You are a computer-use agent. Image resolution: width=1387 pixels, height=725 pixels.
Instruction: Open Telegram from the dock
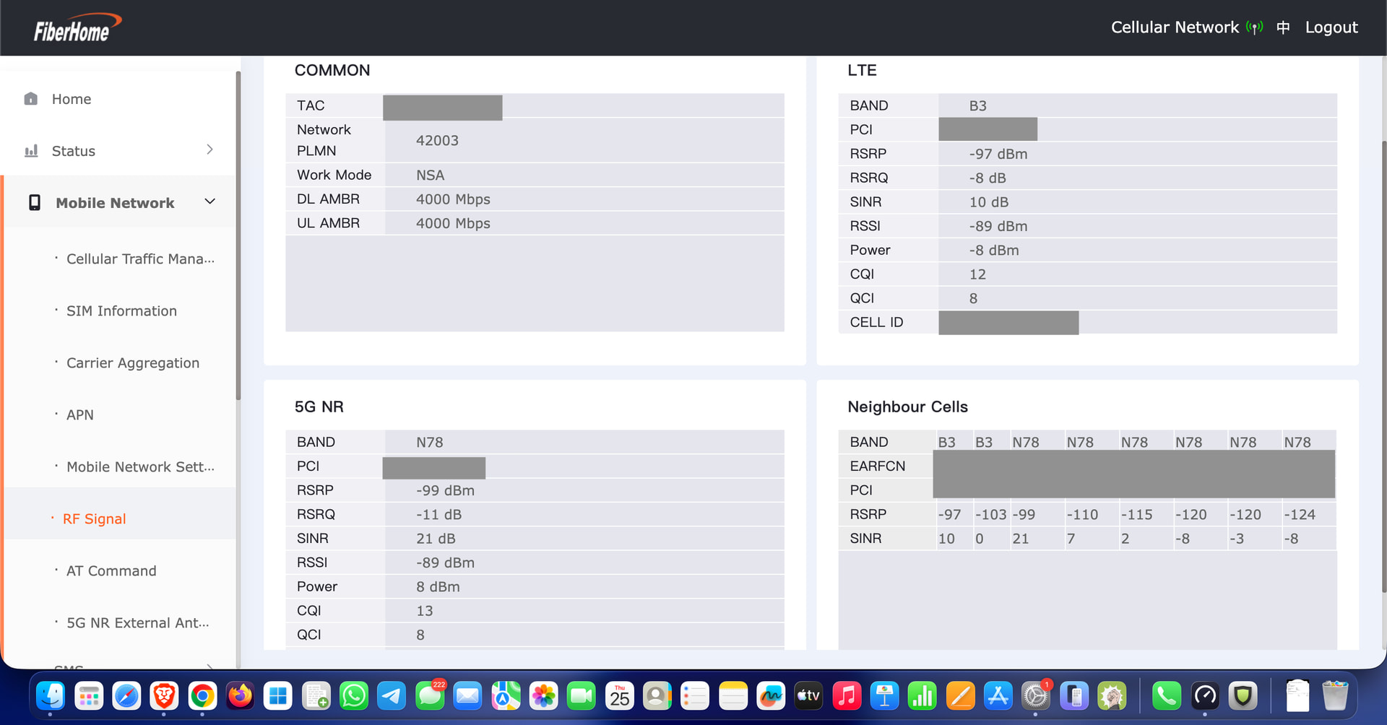pyautogui.click(x=392, y=696)
